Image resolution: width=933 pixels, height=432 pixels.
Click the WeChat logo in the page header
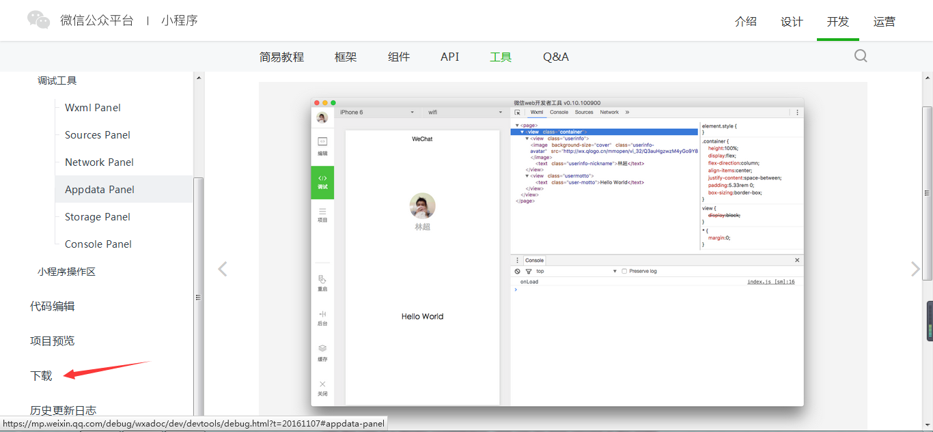click(x=39, y=20)
